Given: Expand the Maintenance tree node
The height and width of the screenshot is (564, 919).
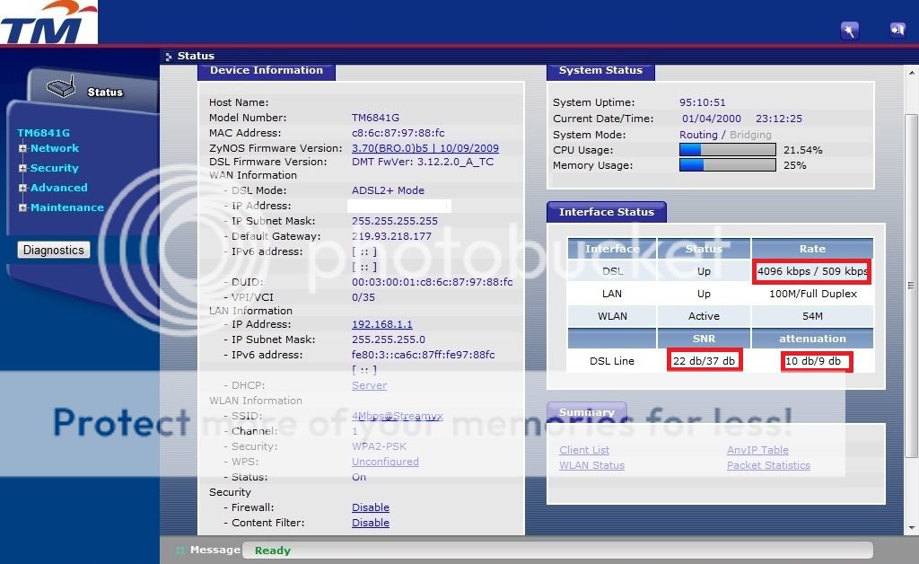Looking at the screenshot, I should [23, 207].
